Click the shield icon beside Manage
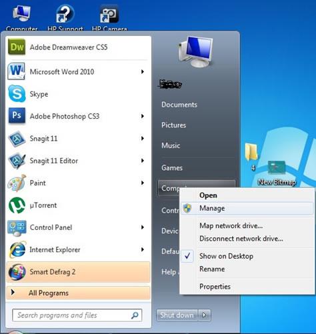316x334 pixels. (187, 208)
